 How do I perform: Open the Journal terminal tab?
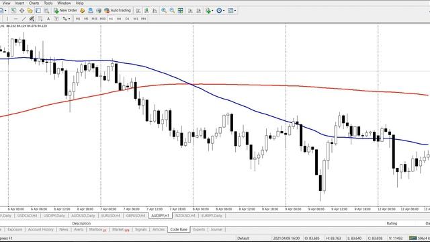coord(216,229)
